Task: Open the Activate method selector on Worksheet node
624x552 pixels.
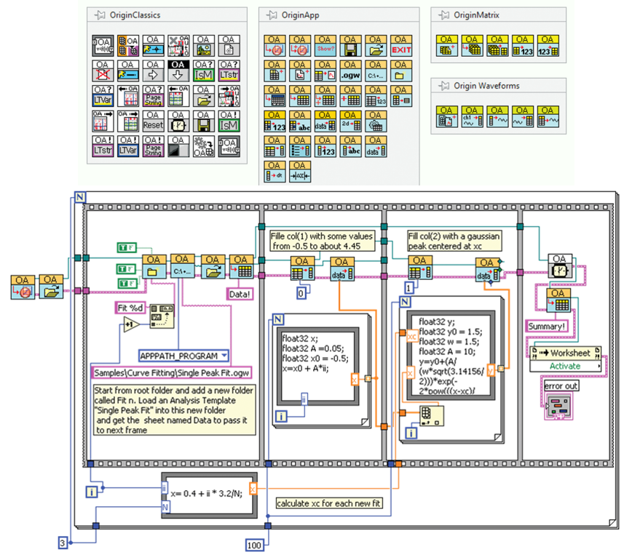Action: pyautogui.click(x=565, y=366)
